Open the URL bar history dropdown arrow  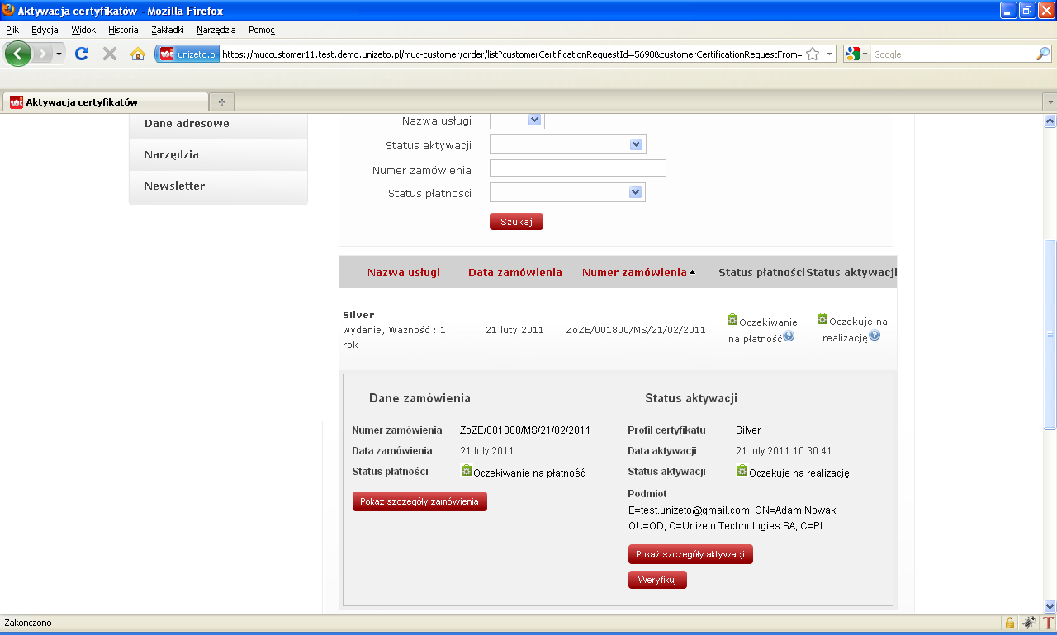[x=829, y=54]
